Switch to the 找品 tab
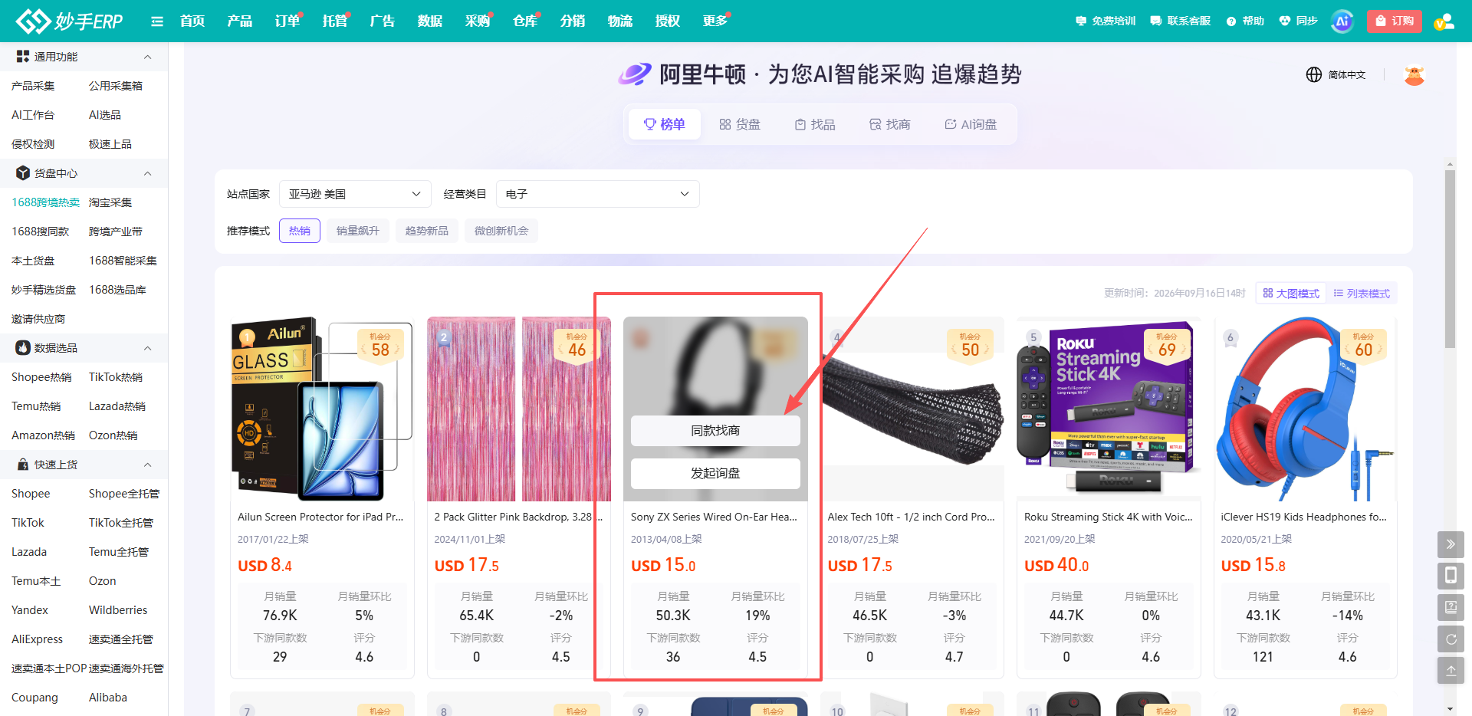Viewport: 1472px width, 716px height. point(815,124)
